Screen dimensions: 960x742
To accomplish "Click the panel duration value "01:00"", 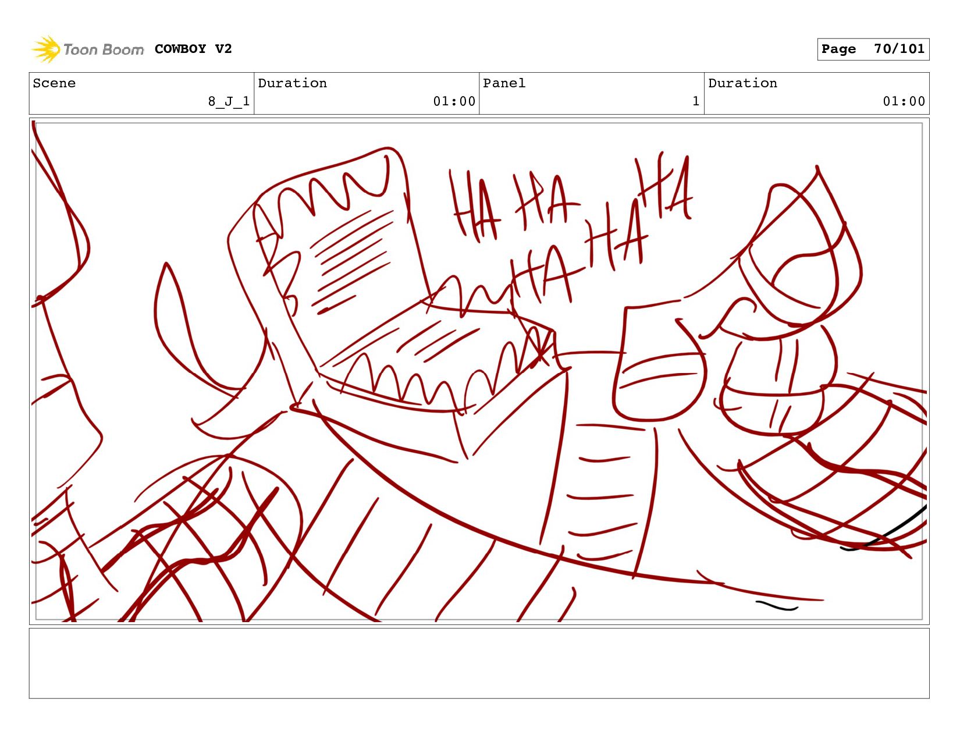I will 904,101.
